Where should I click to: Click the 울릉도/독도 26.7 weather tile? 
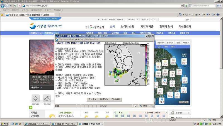pyautogui.click(x=184, y=61)
